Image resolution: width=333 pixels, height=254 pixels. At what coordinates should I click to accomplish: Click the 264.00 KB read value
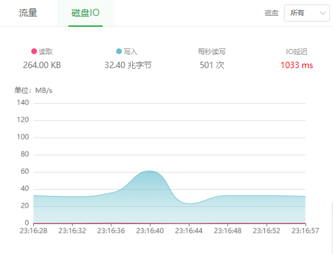coord(42,65)
